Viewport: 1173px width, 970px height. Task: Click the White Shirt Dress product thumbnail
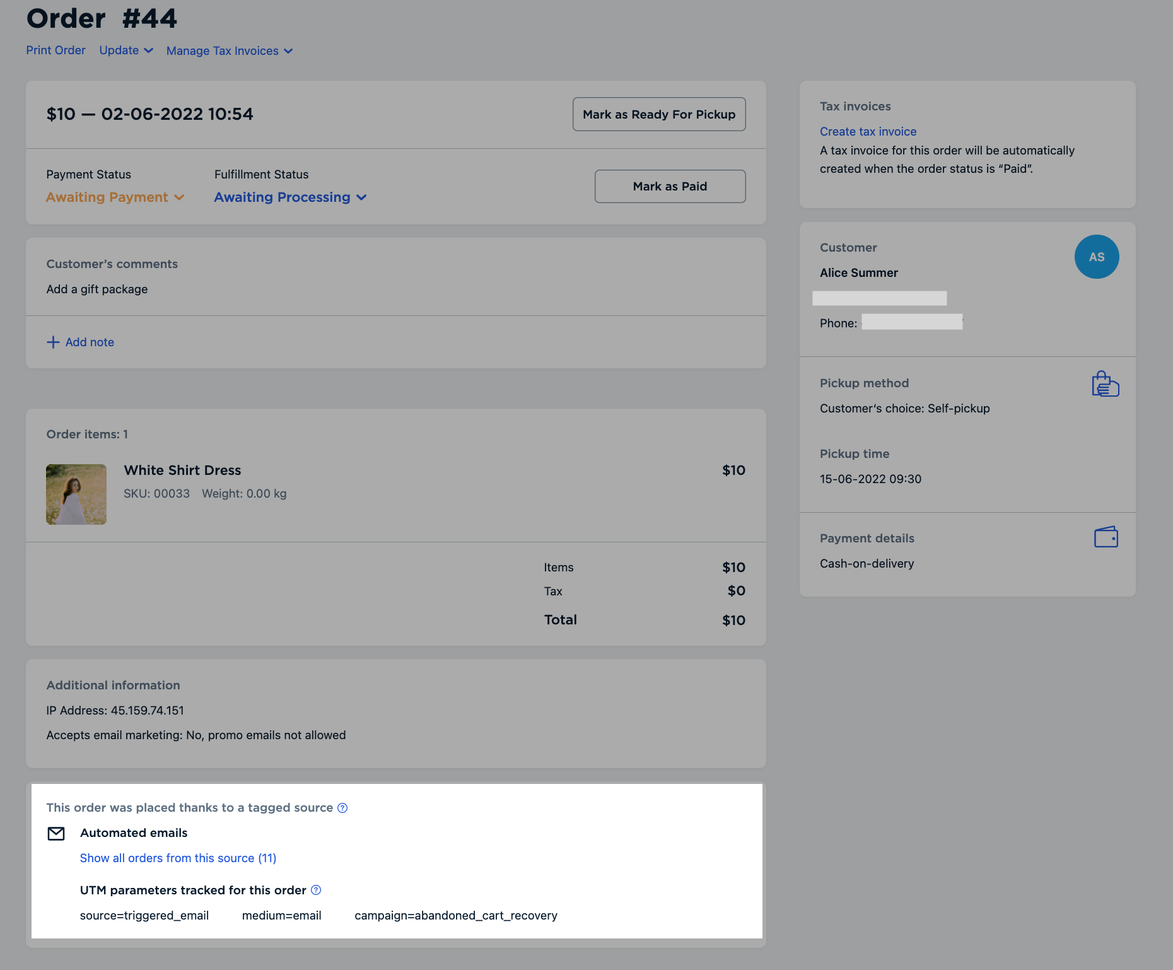76,494
